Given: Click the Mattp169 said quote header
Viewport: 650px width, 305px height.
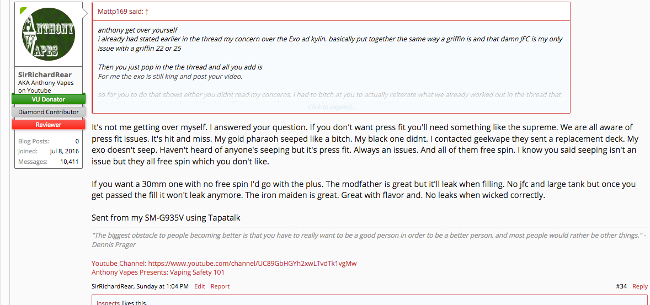Looking at the screenshot, I should click(120, 11).
